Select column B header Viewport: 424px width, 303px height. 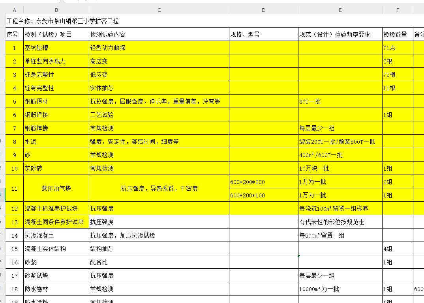coord(56,10)
